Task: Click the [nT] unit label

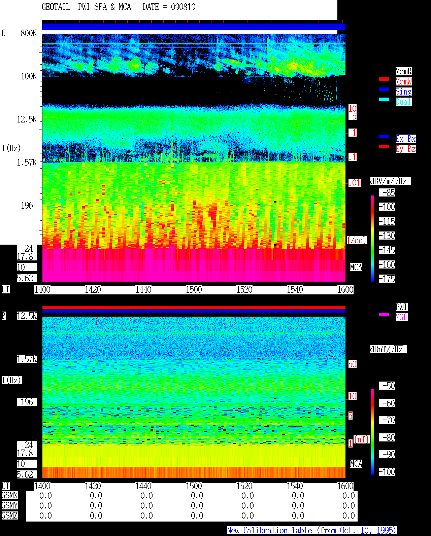Action: pos(362,439)
